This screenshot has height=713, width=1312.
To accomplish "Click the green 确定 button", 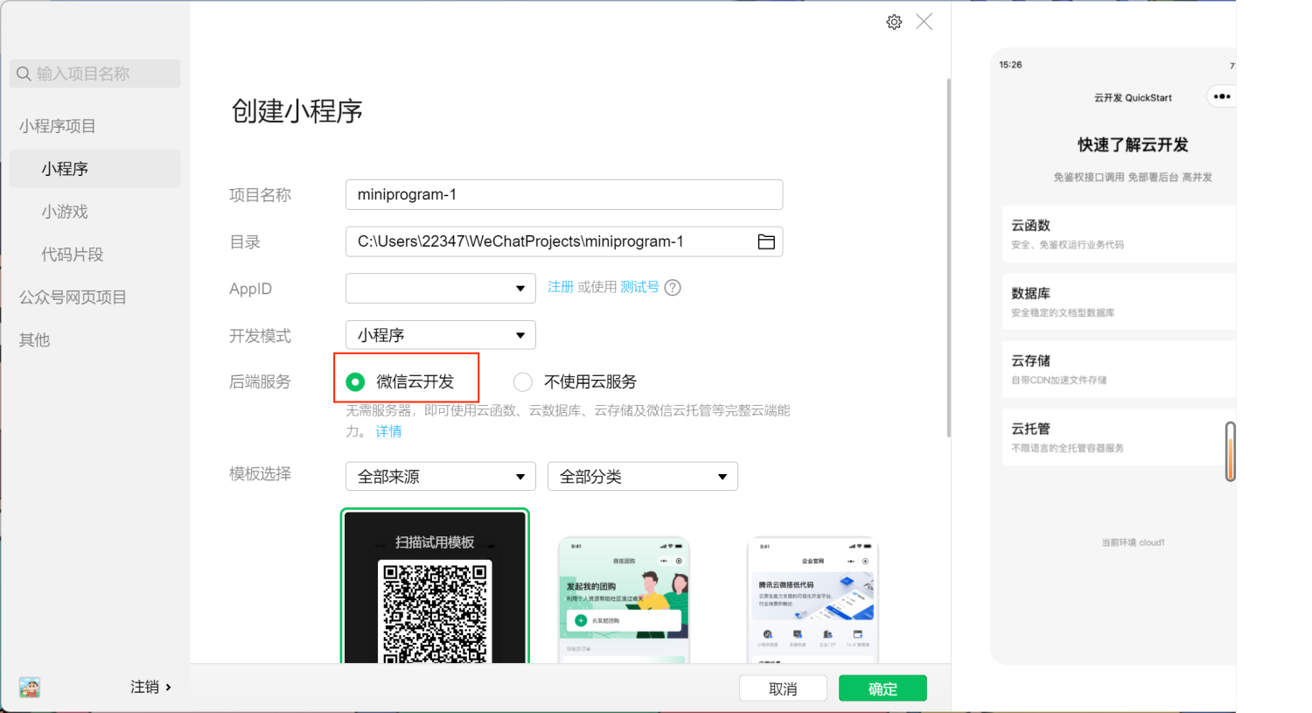I will coord(883,689).
